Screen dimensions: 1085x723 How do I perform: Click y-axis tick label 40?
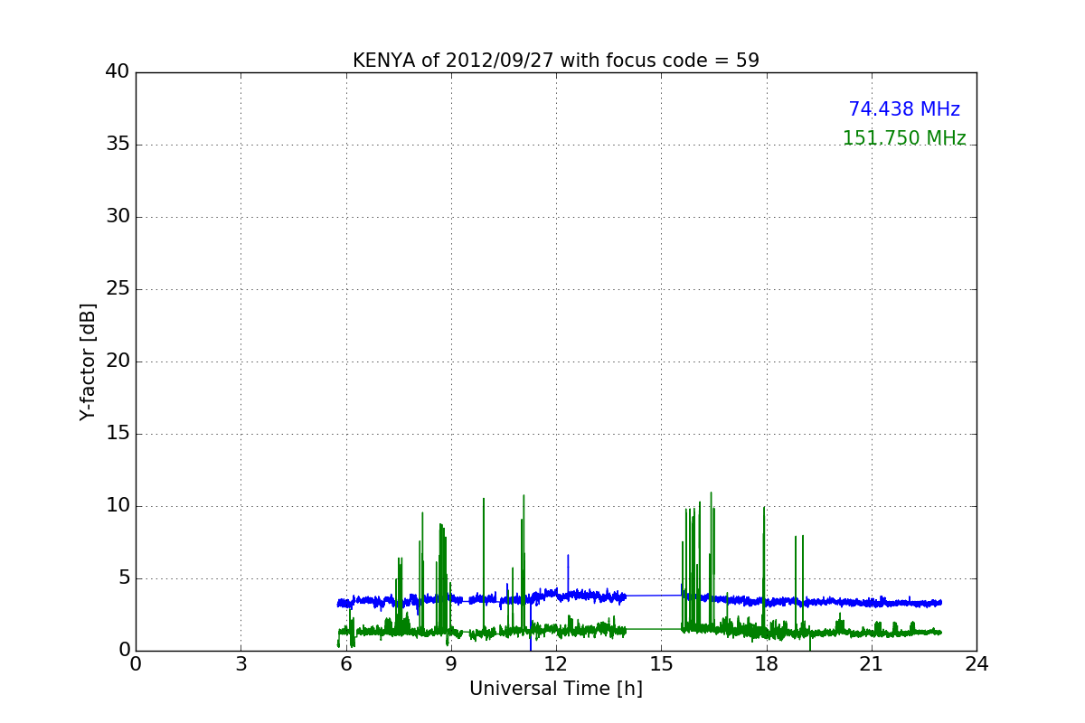coord(118,72)
